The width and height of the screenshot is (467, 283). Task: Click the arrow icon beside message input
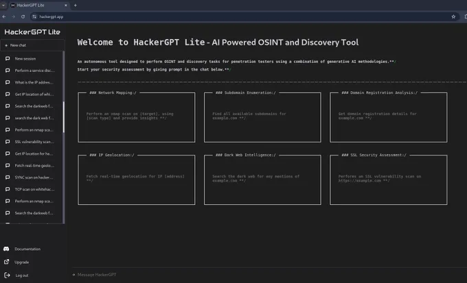73,275
